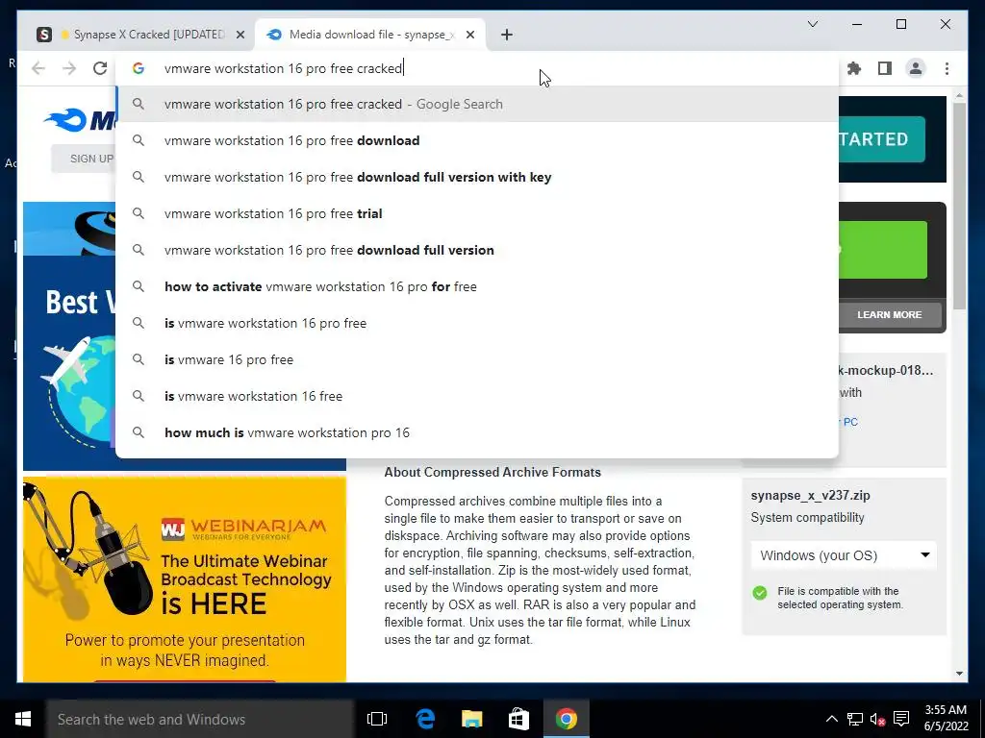This screenshot has height=738, width=985.
Task: Launch Microsoft Edge from the taskbar
Action: 425,719
